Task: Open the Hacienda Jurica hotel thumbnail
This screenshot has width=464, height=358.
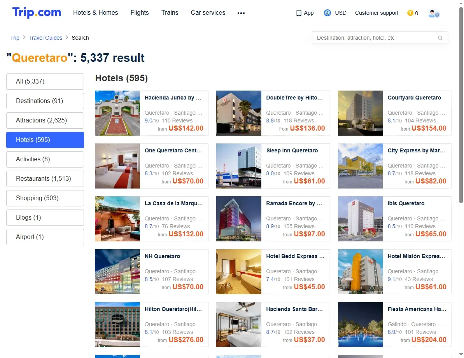Action: coord(117,113)
